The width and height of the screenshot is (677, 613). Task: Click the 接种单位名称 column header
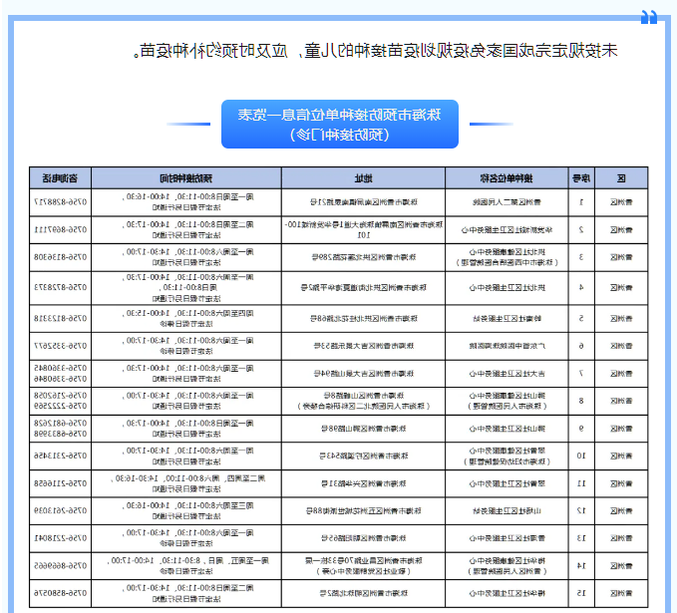tap(507, 178)
